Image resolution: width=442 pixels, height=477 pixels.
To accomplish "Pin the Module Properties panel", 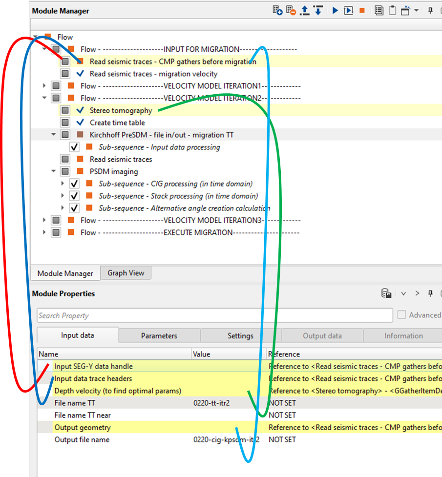I will (x=431, y=293).
